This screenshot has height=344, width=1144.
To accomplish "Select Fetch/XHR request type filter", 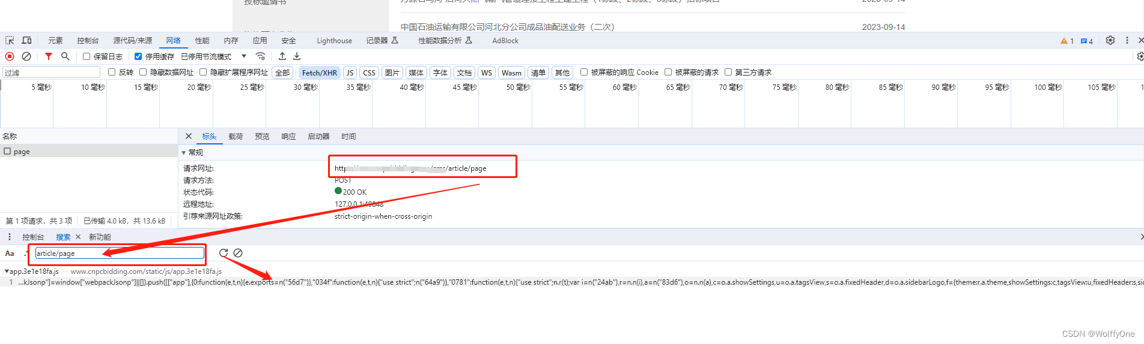I will (320, 73).
